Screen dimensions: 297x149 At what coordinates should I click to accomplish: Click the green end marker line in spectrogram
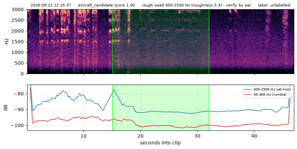click(209, 41)
